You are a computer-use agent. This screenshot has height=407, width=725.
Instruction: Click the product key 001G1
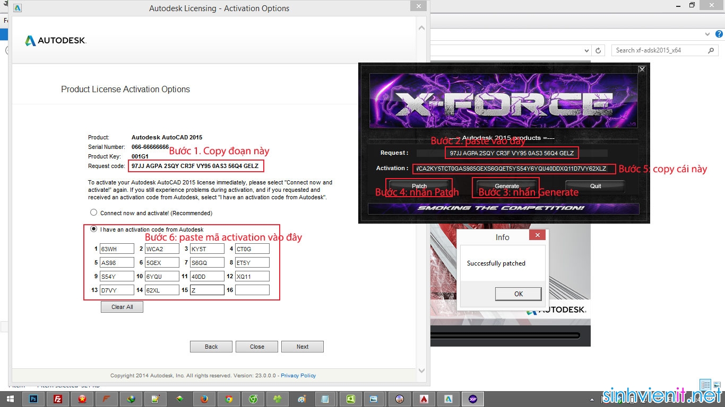(x=140, y=156)
